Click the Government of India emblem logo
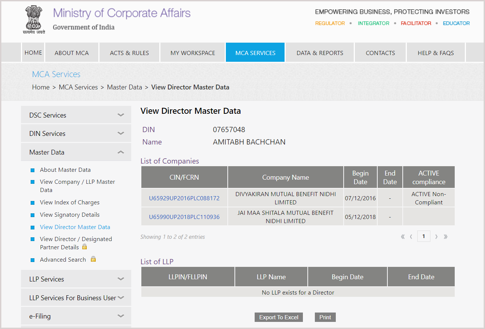The height and width of the screenshot is (329, 485). click(x=34, y=20)
